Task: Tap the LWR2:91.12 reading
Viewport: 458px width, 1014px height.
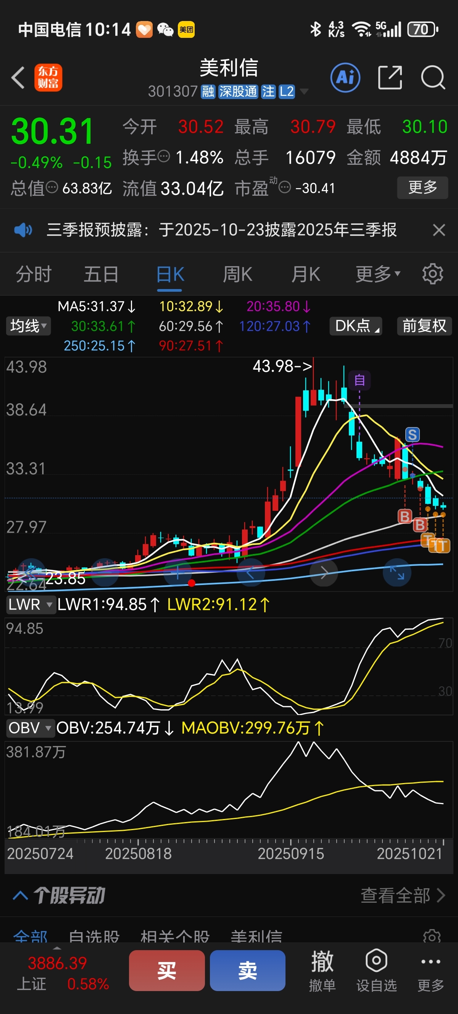Action: point(218,604)
